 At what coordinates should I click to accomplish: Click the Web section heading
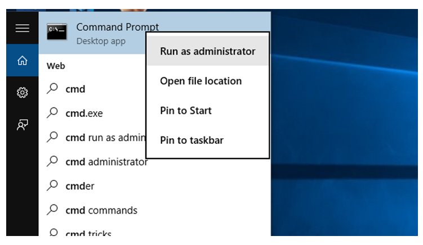point(56,66)
